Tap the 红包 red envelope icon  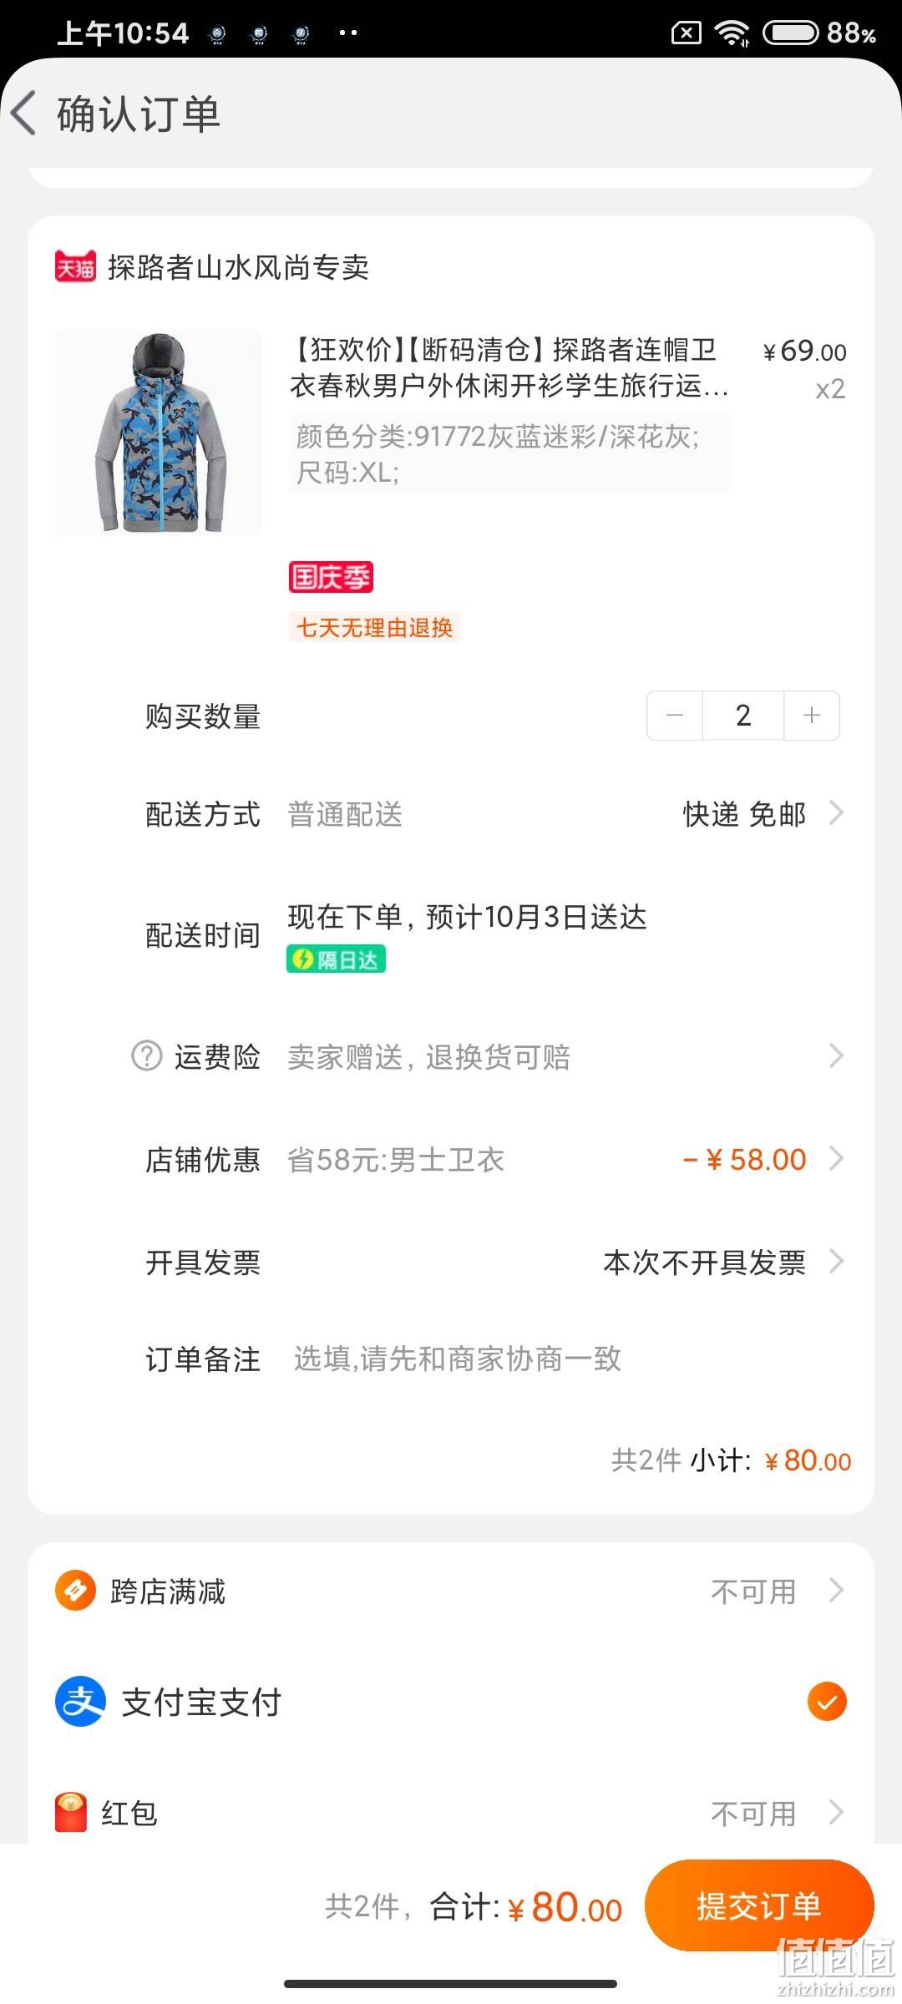[x=71, y=1812]
